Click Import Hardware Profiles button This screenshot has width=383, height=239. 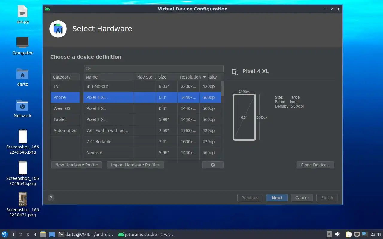point(135,165)
